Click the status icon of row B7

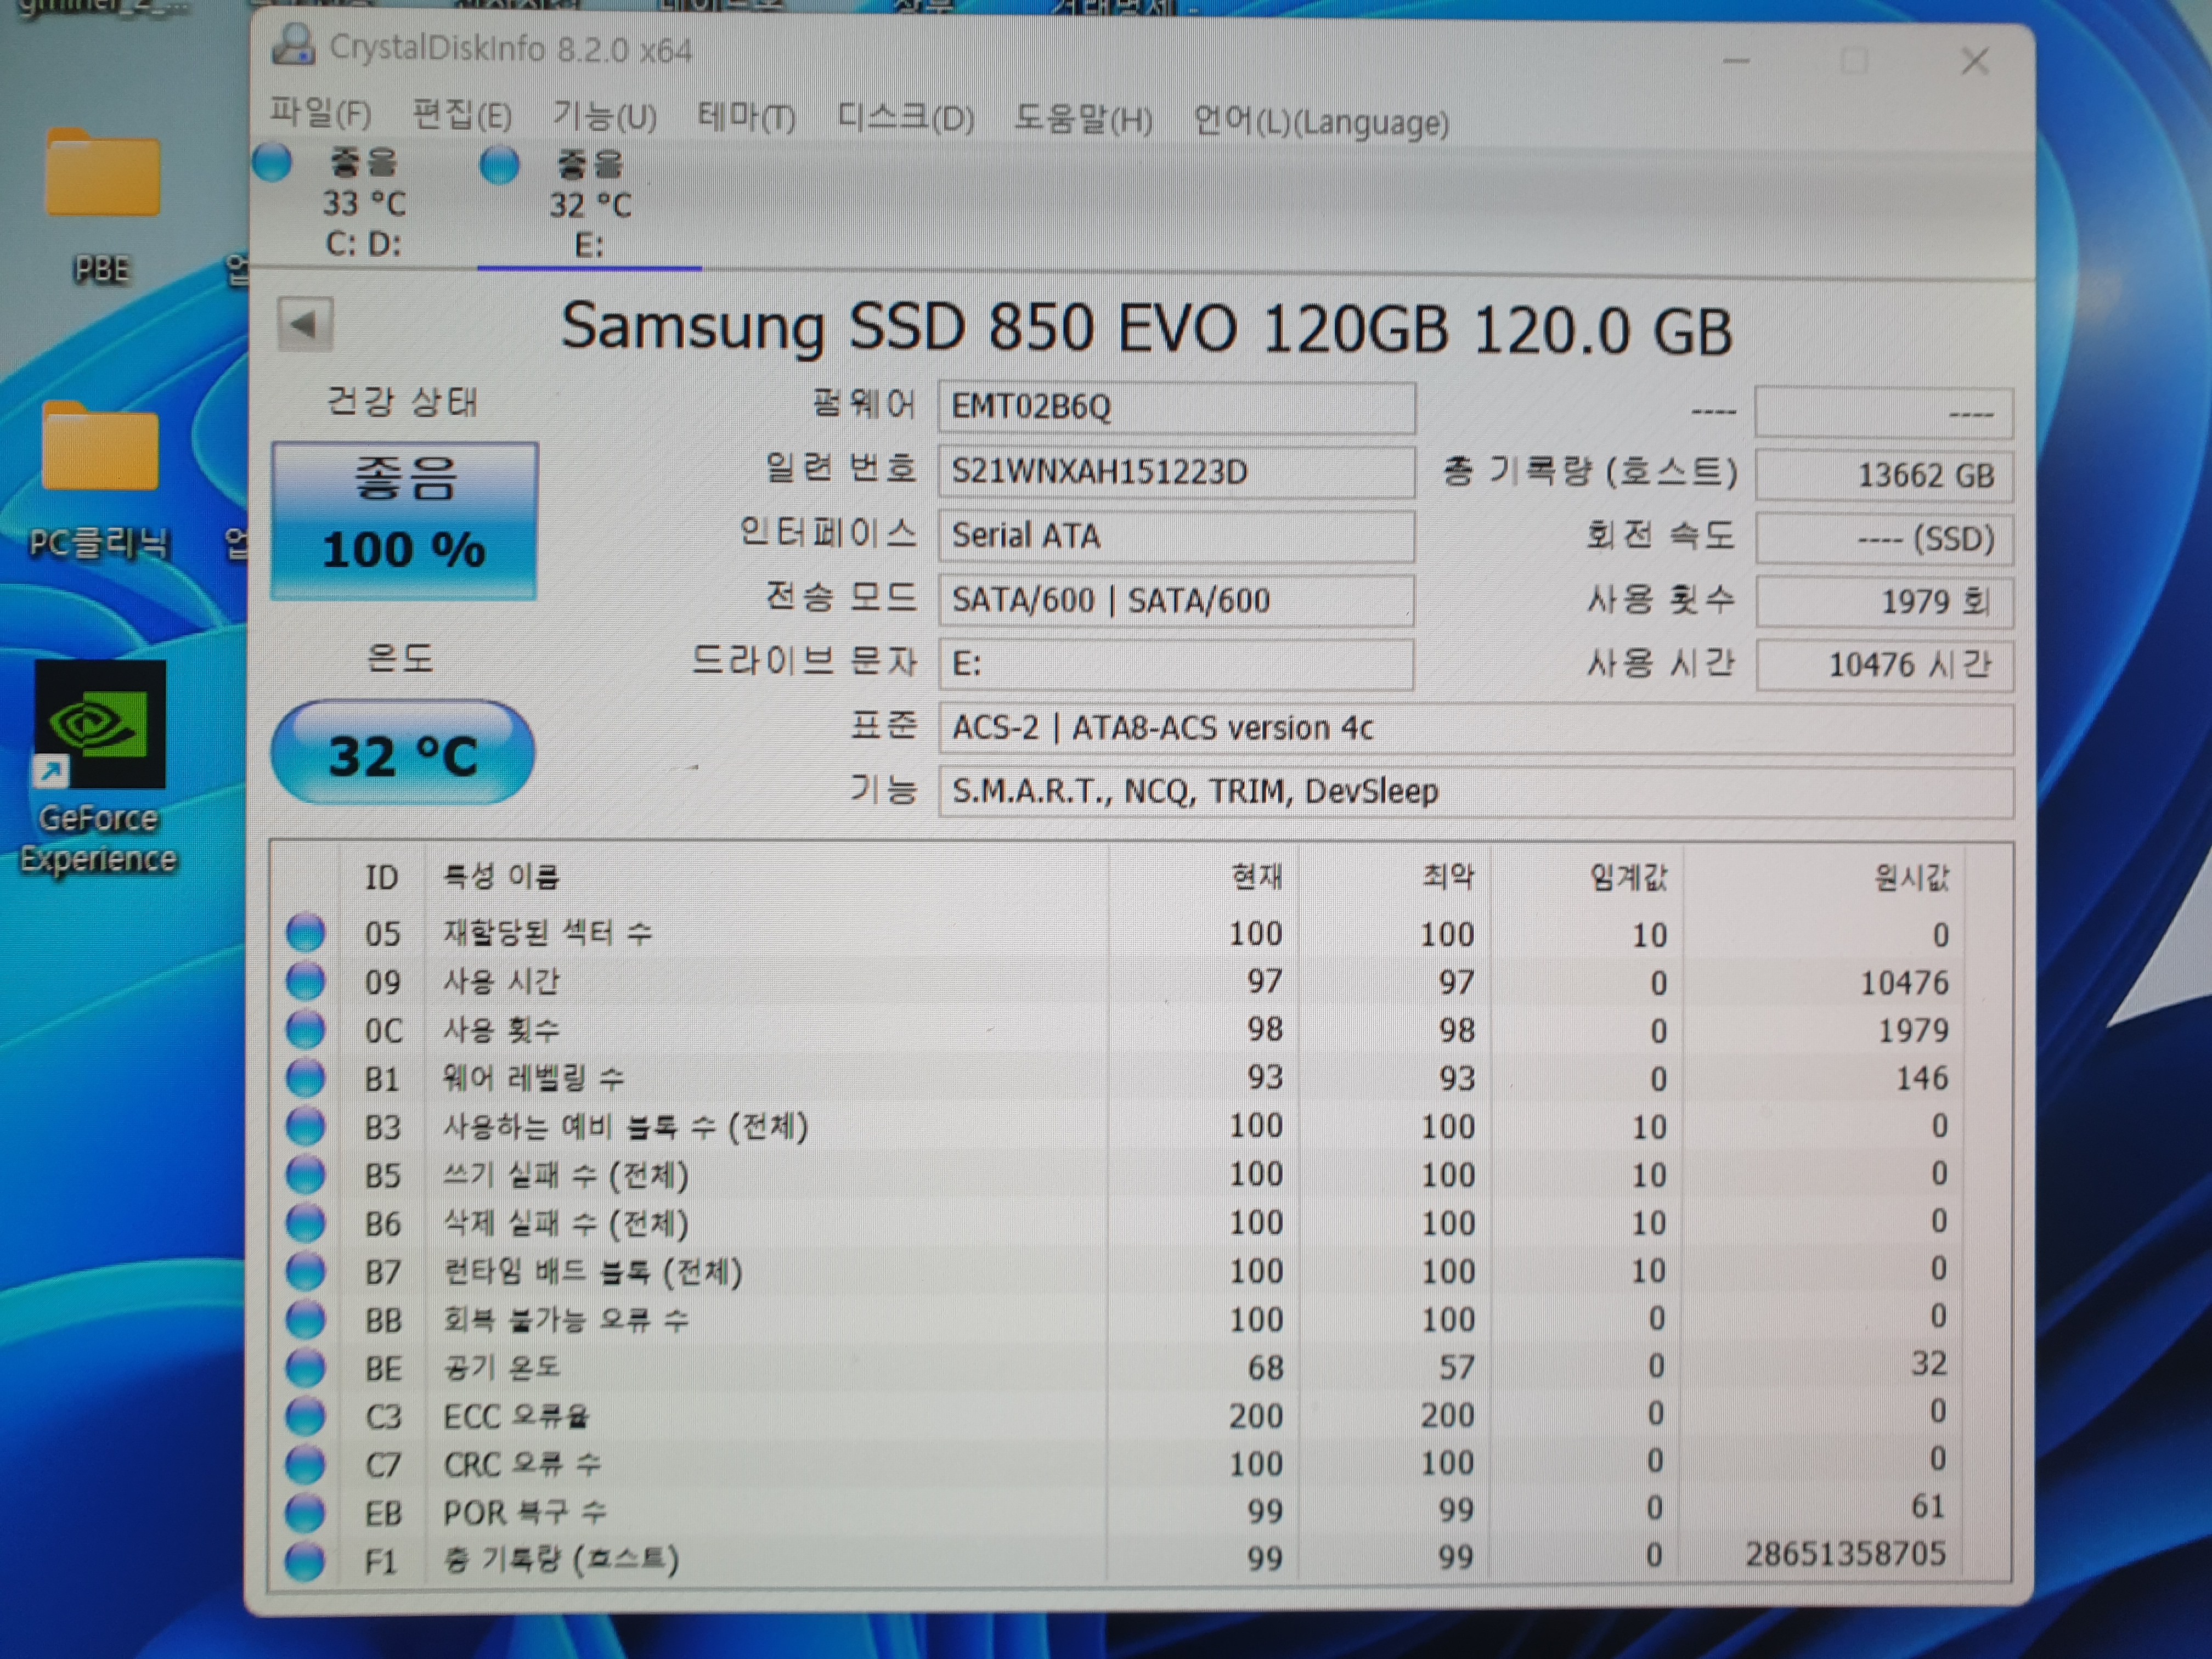(305, 1271)
